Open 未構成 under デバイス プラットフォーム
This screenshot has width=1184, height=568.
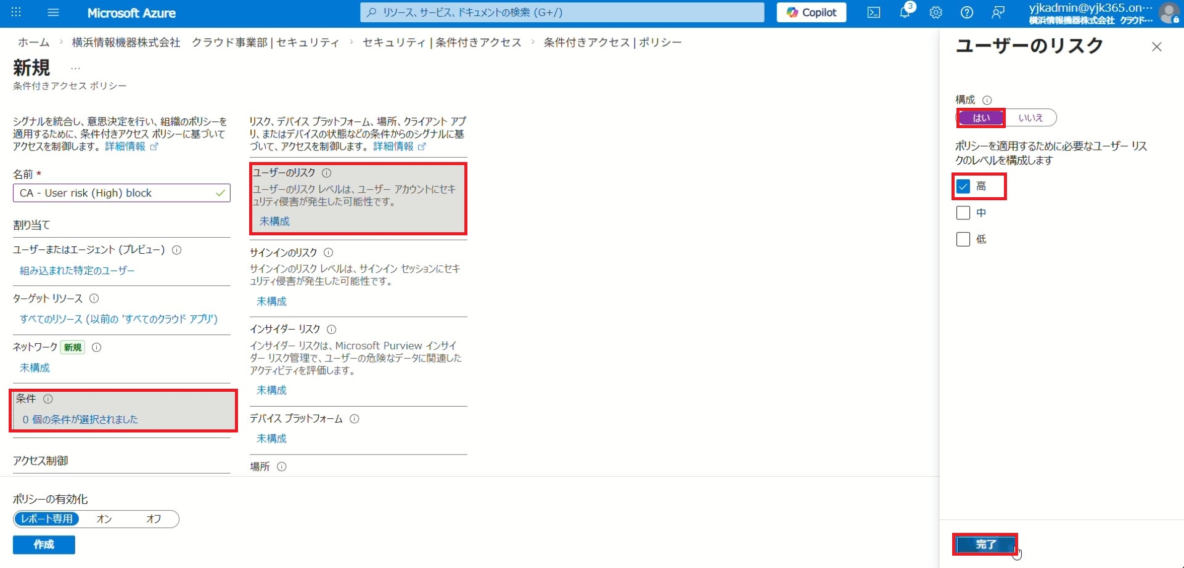tap(271, 439)
